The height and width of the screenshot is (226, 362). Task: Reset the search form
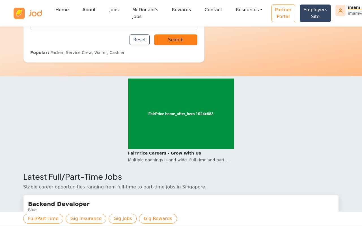[x=139, y=40]
